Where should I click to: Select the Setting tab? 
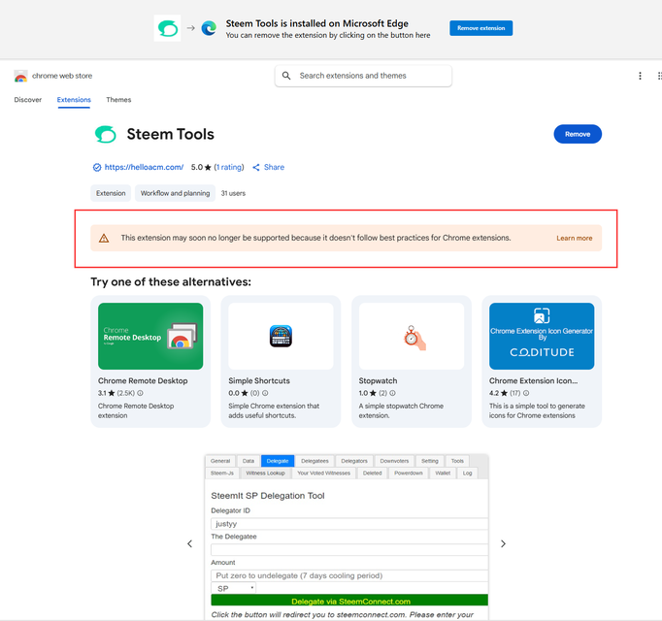pos(430,461)
